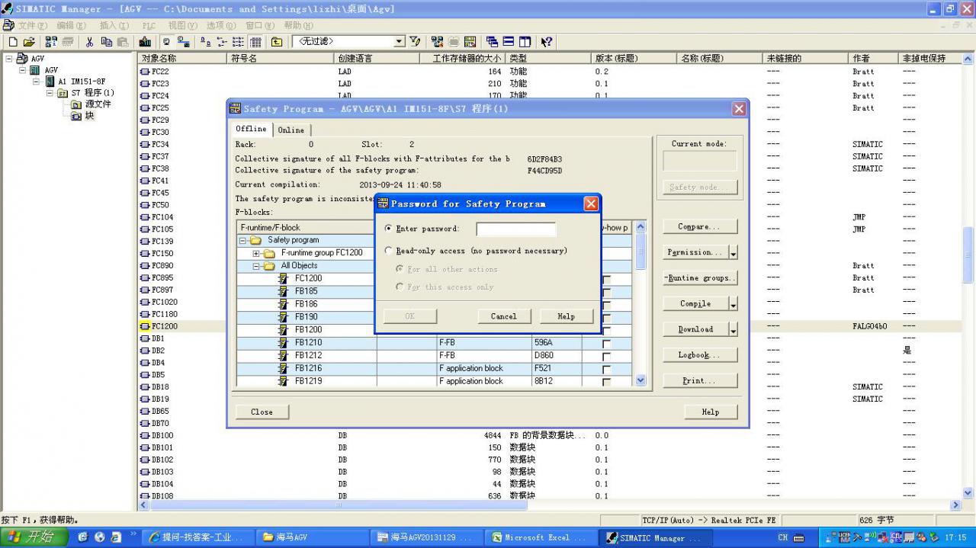Click the New Project toolbar icon
This screenshot has height=548, width=976.
tap(12, 42)
